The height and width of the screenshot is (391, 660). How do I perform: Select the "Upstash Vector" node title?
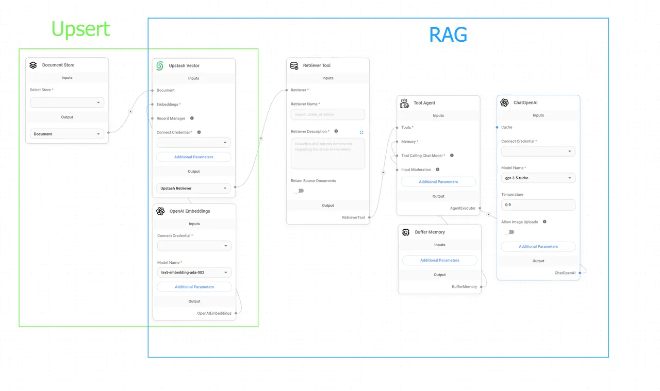[x=184, y=65]
